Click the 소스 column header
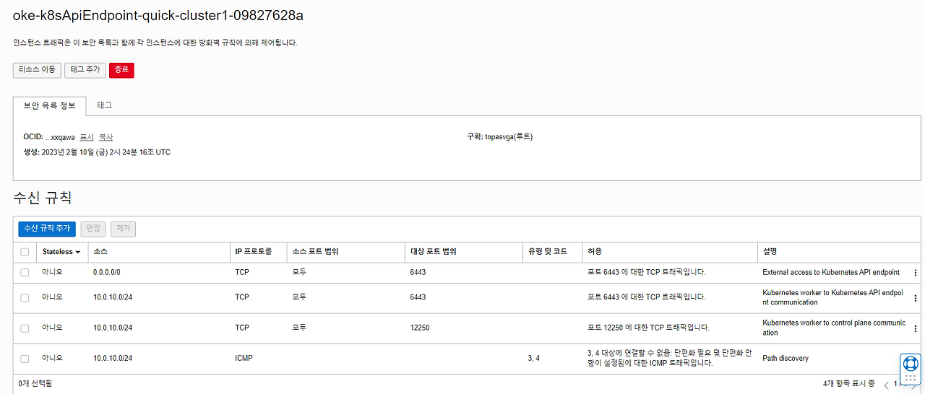Image resolution: width=925 pixels, height=394 pixels. pos(100,252)
